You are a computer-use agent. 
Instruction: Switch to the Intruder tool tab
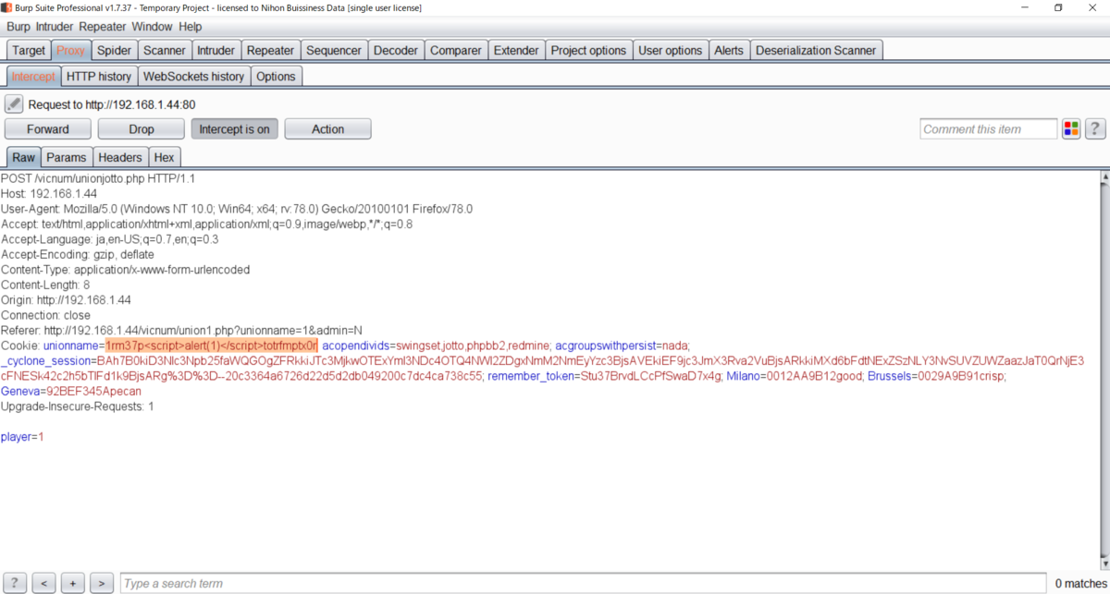[x=216, y=50]
